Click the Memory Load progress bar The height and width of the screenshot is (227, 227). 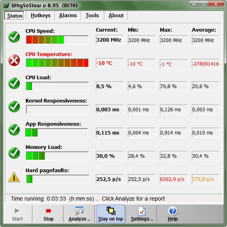[57, 156]
